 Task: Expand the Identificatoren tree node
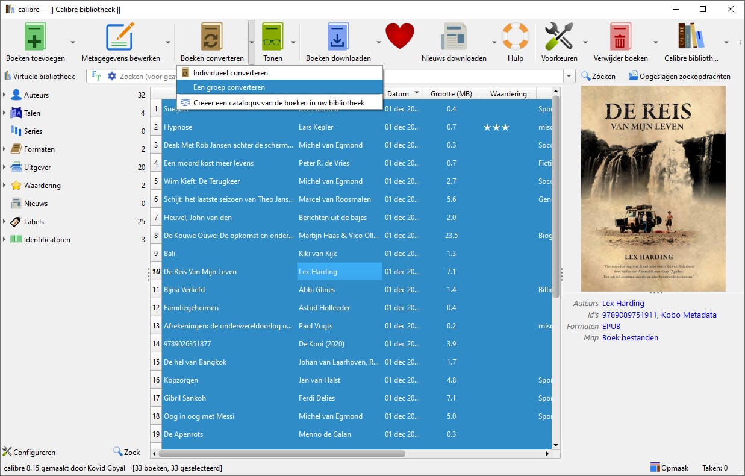(5, 240)
